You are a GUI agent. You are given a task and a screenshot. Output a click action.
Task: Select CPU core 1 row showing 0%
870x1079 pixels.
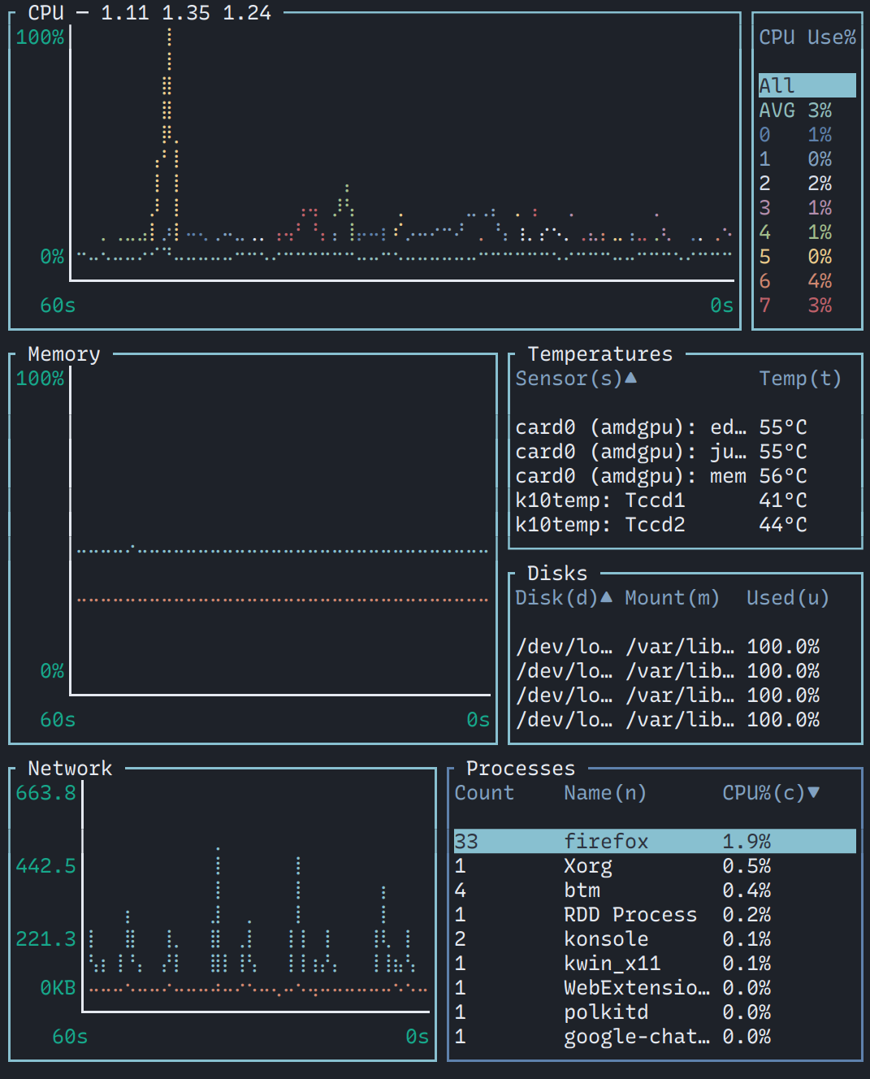807,158
